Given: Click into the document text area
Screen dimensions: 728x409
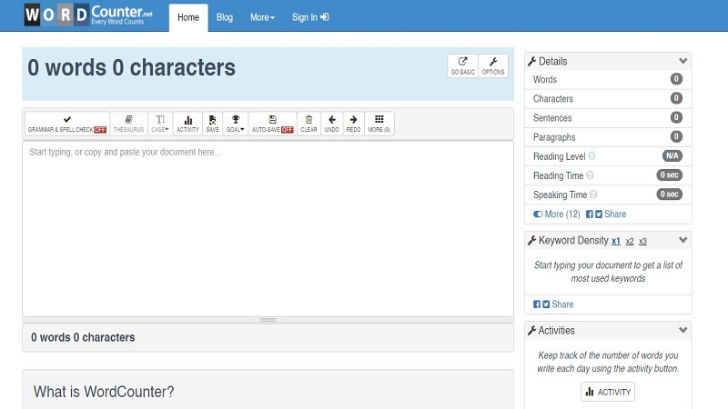Looking at the screenshot, I should point(268,229).
